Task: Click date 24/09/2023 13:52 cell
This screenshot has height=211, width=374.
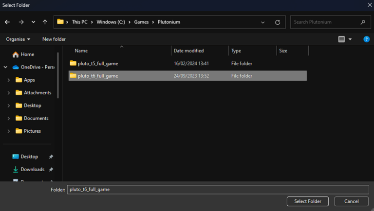Action: coord(191,76)
